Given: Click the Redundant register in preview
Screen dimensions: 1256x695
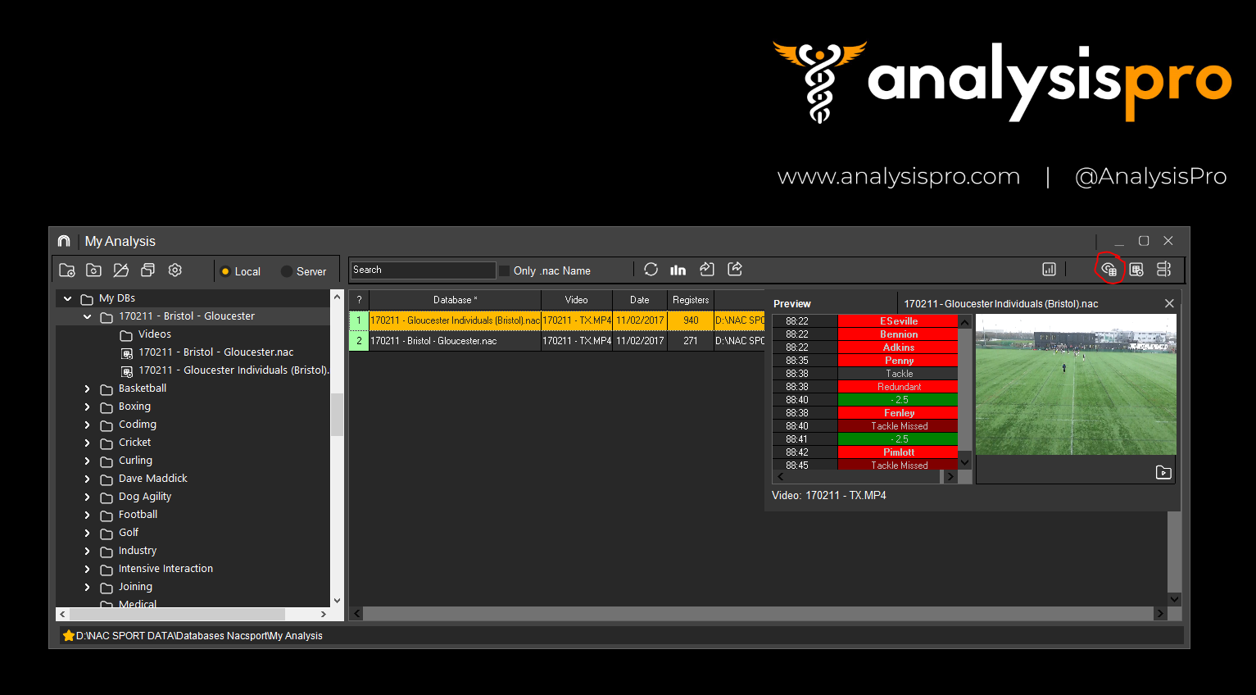Looking at the screenshot, I should pyautogui.click(x=898, y=387).
